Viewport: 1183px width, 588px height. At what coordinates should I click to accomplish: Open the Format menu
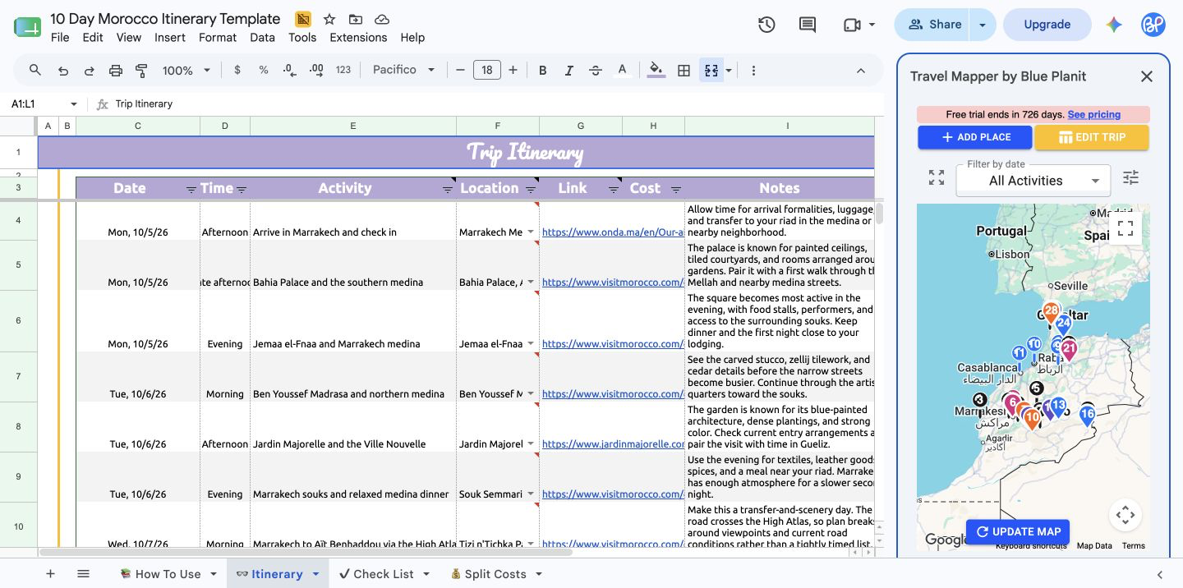(218, 37)
